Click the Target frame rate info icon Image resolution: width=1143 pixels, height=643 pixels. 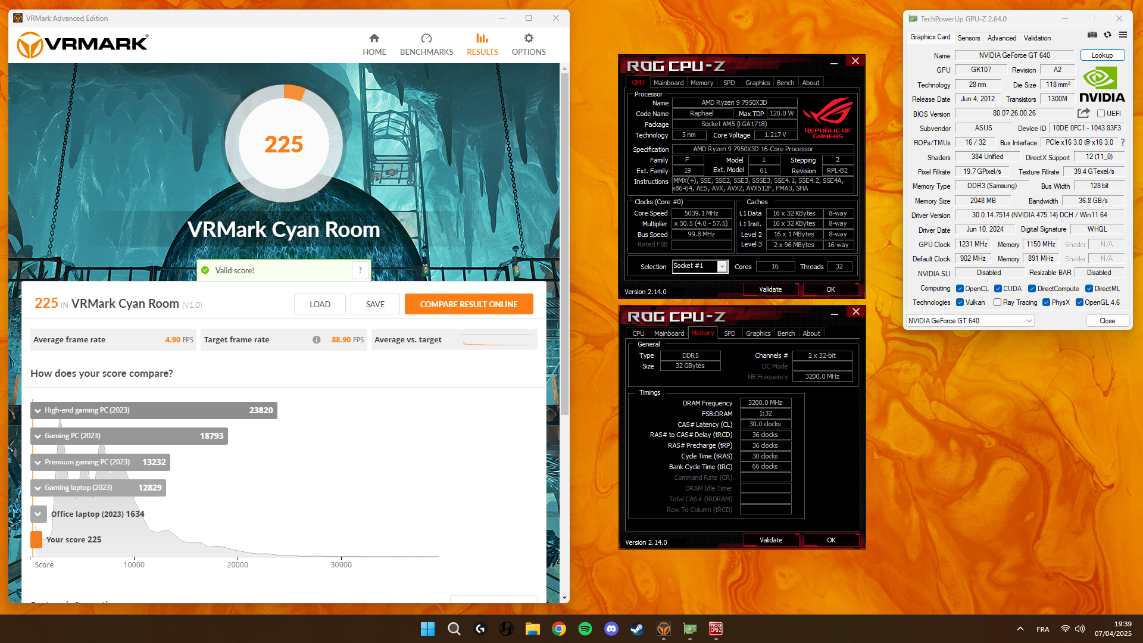pos(317,340)
